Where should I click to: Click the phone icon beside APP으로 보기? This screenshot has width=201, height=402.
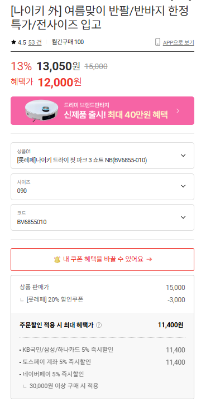click(157, 42)
